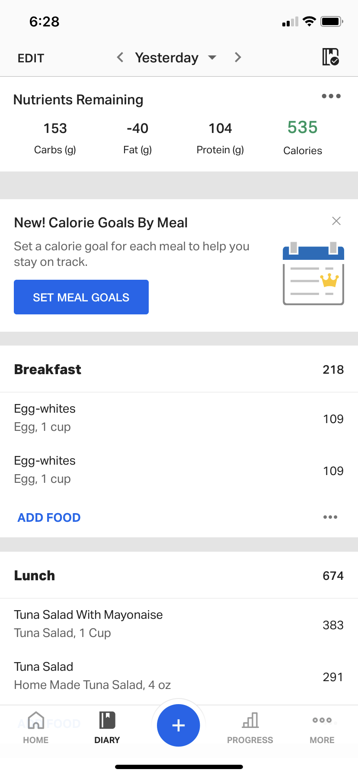358x776 pixels.
Task: Tap the remaining Calories value 535
Action: [303, 128]
